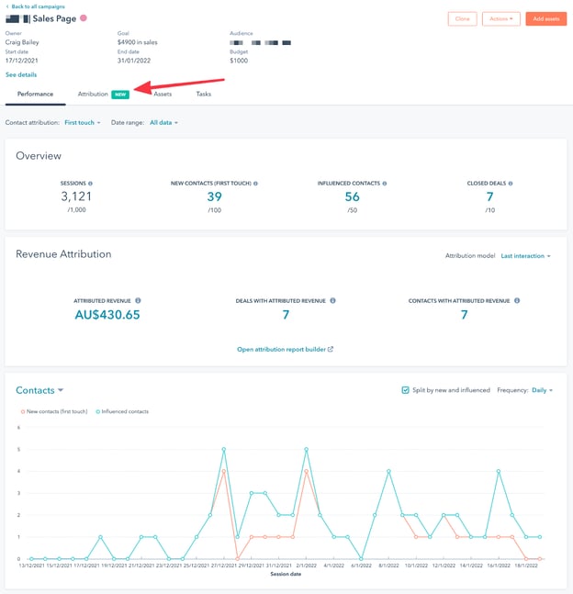Click info icon beside Deals With Attributed Revenue
The height and width of the screenshot is (594, 573).
pyautogui.click(x=332, y=300)
